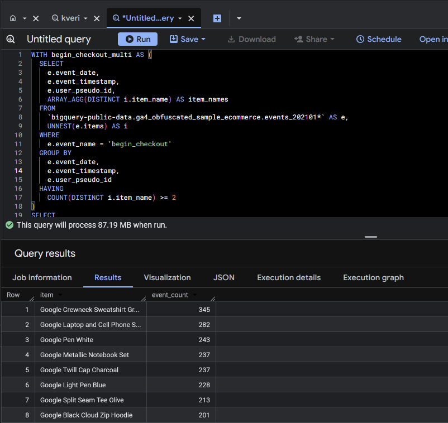The width and height of the screenshot is (448, 423).
Task: Open the Save dropdown arrow
Action: click(203, 39)
